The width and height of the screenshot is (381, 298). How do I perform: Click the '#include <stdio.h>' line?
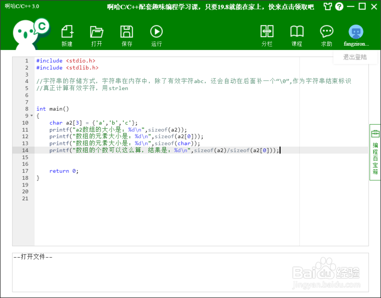point(66,61)
